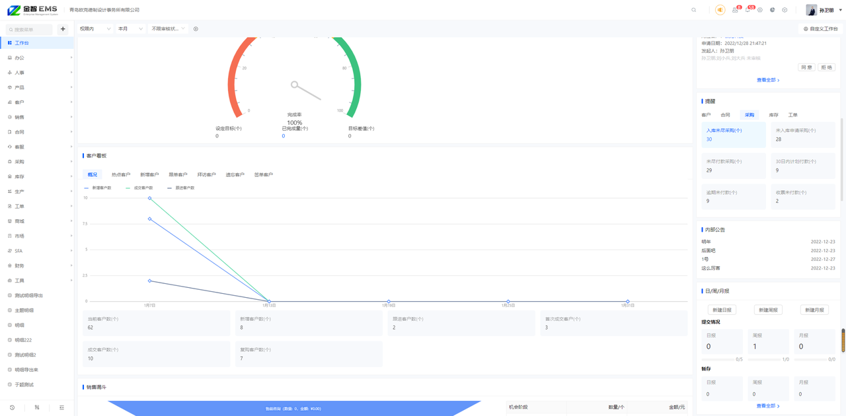This screenshot has height=416, width=846.
Task: Toggle 新增客户数 legend series in chart
Action: pos(98,188)
